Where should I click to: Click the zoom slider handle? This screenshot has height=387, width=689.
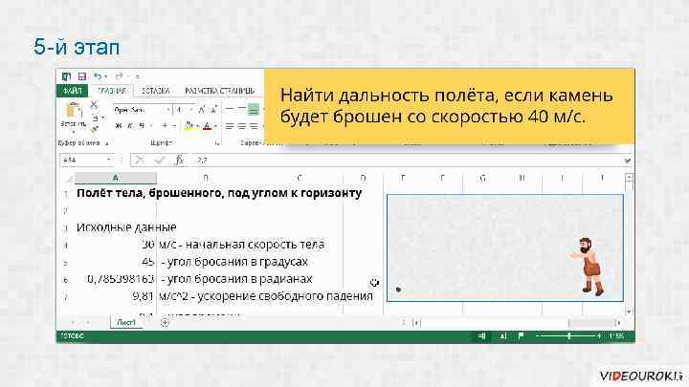tap(569, 336)
